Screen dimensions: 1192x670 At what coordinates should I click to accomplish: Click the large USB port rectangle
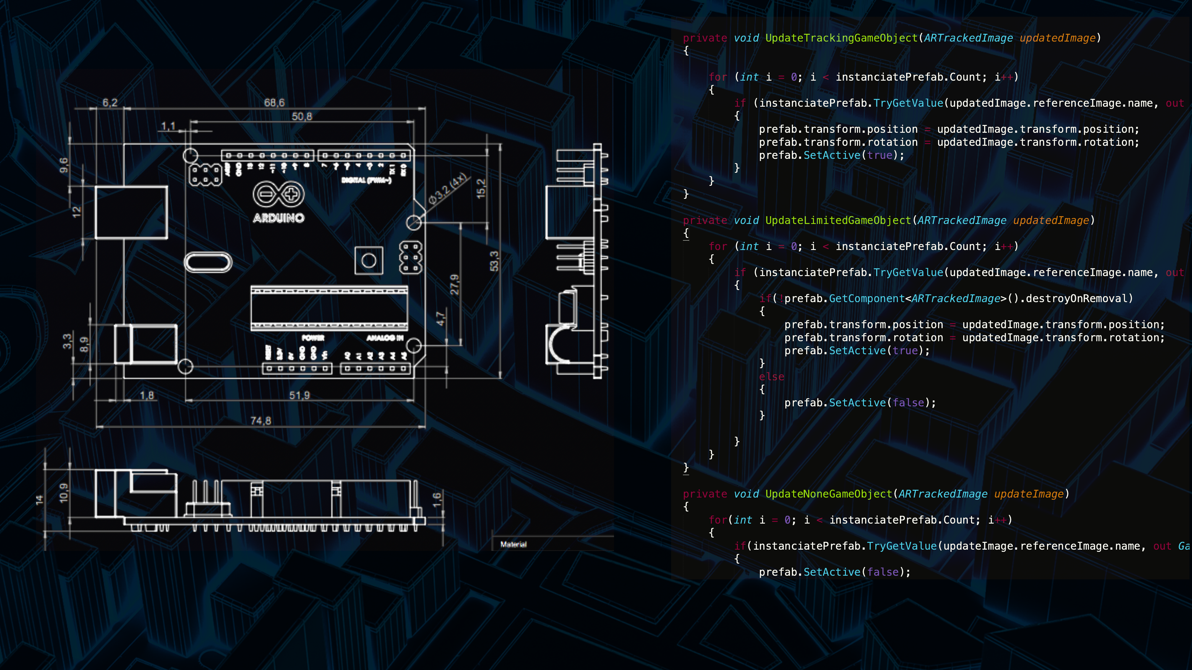[131, 213]
